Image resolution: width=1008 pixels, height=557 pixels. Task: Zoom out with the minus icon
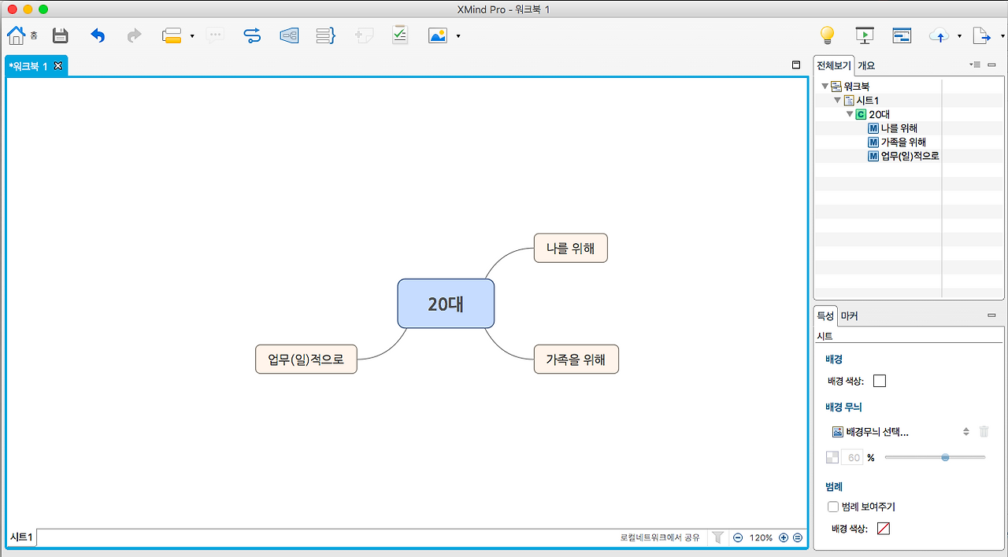tap(738, 538)
